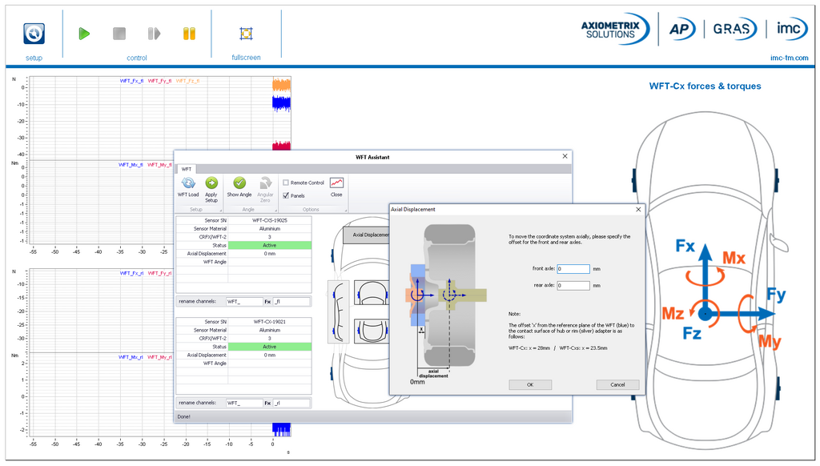Click the 'WFT-Cx forces & torques' heading
This screenshot has width=820, height=466.
[x=705, y=86]
